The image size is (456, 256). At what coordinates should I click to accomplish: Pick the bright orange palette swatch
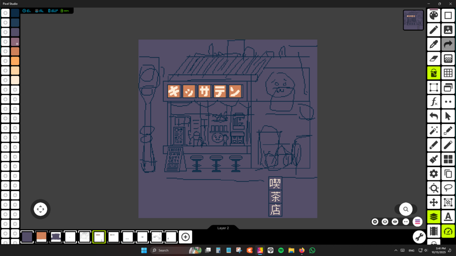[x=15, y=61]
